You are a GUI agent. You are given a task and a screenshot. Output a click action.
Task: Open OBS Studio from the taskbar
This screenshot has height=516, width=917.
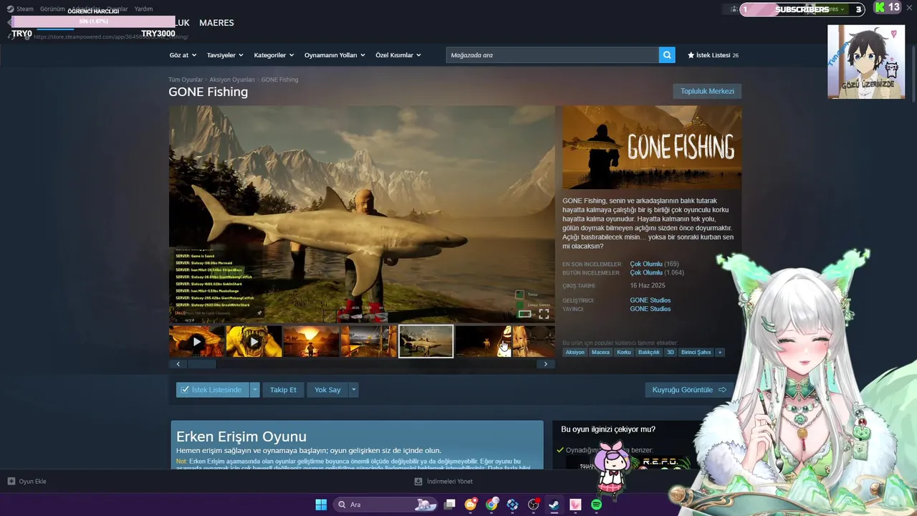click(x=533, y=505)
